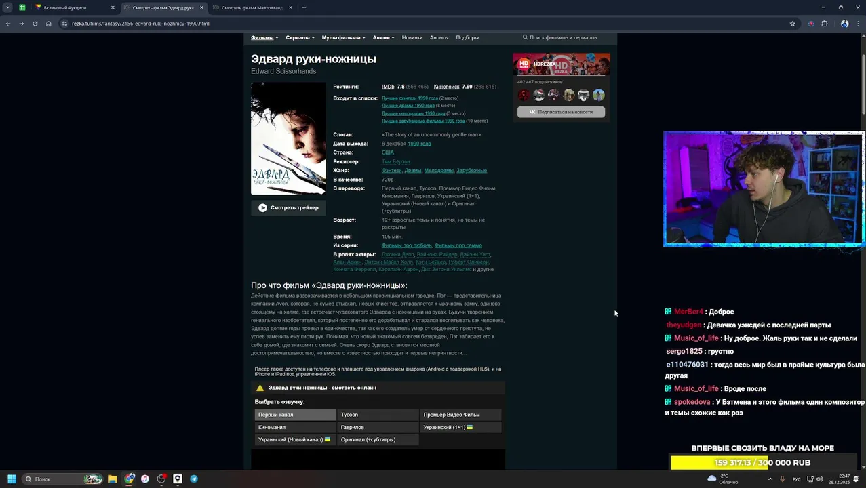Select Премьер Видео Фильмы voice-over
The height and width of the screenshot is (488, 866).
[460, 415]
